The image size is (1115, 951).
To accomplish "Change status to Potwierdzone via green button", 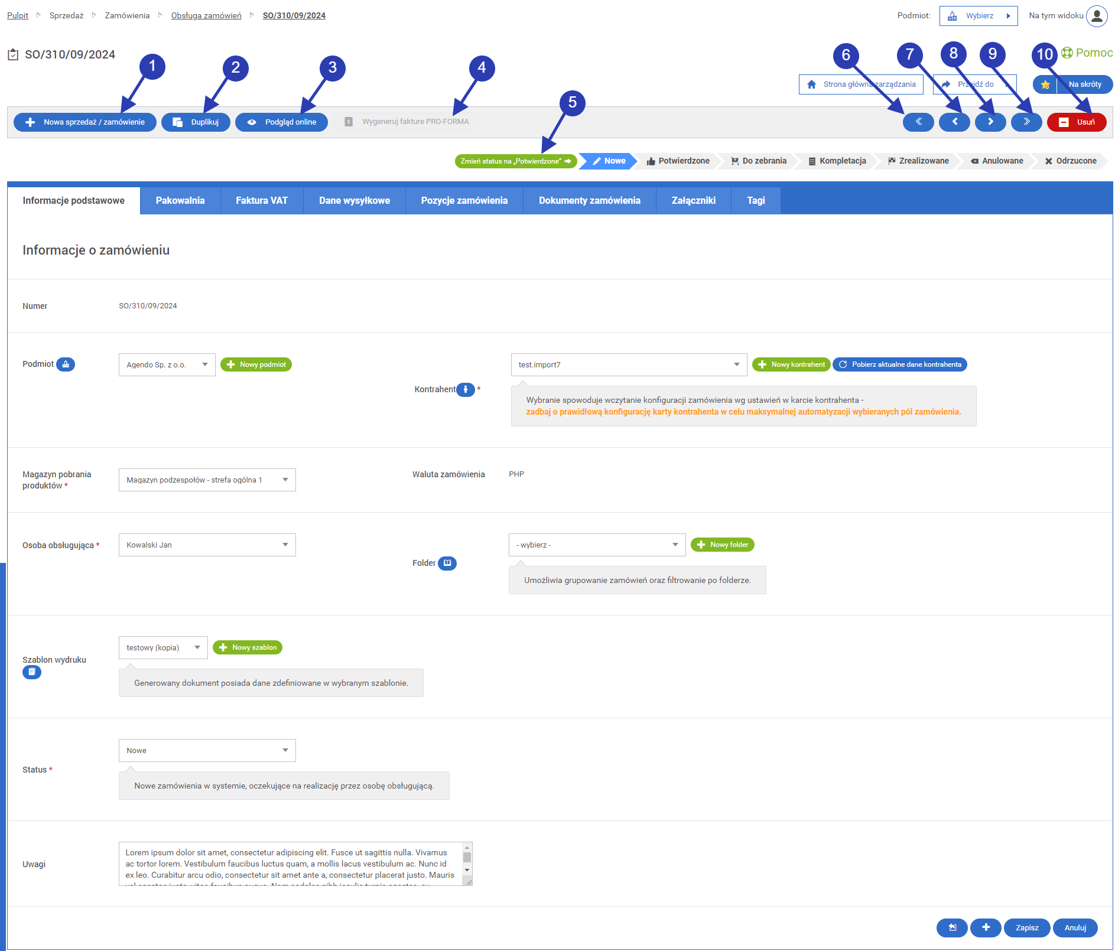I will click(x=515, y=161).
